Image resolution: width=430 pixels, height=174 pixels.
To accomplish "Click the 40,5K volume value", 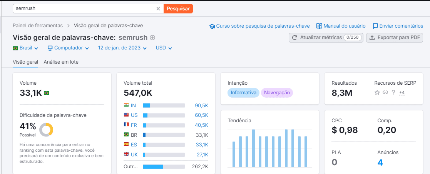I will [202, 125].
